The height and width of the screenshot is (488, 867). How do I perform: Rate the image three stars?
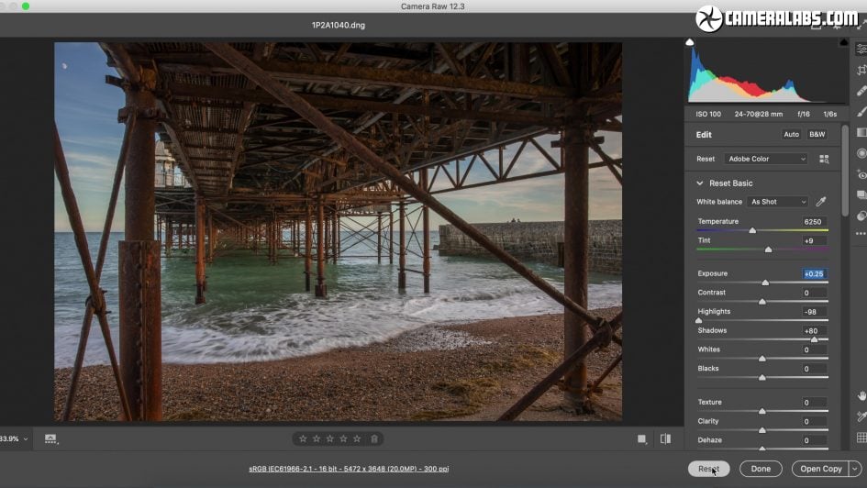point(330,438)
